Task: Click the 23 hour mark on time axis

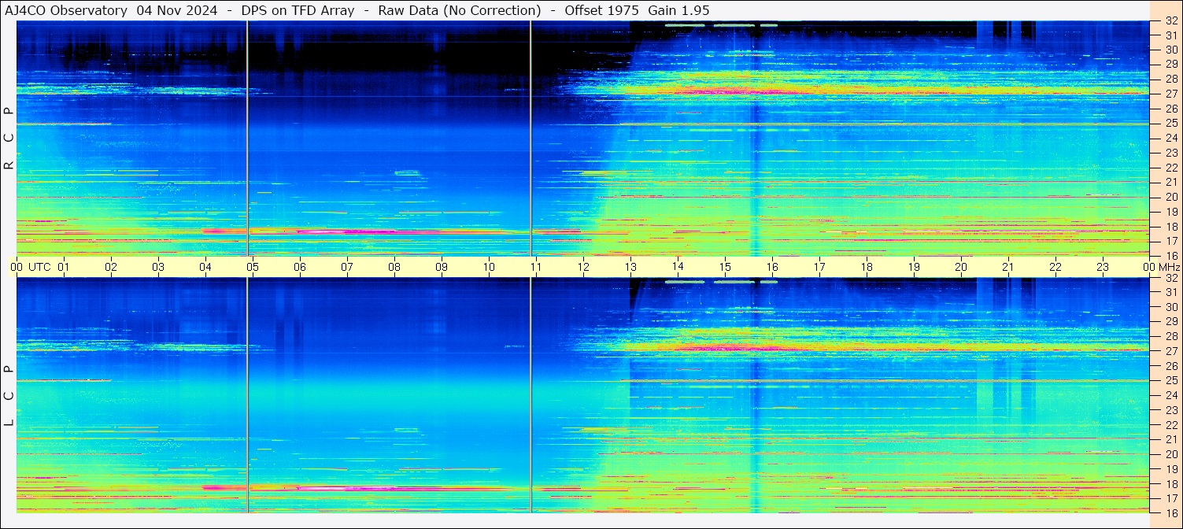Action: tap(1102, 267)
